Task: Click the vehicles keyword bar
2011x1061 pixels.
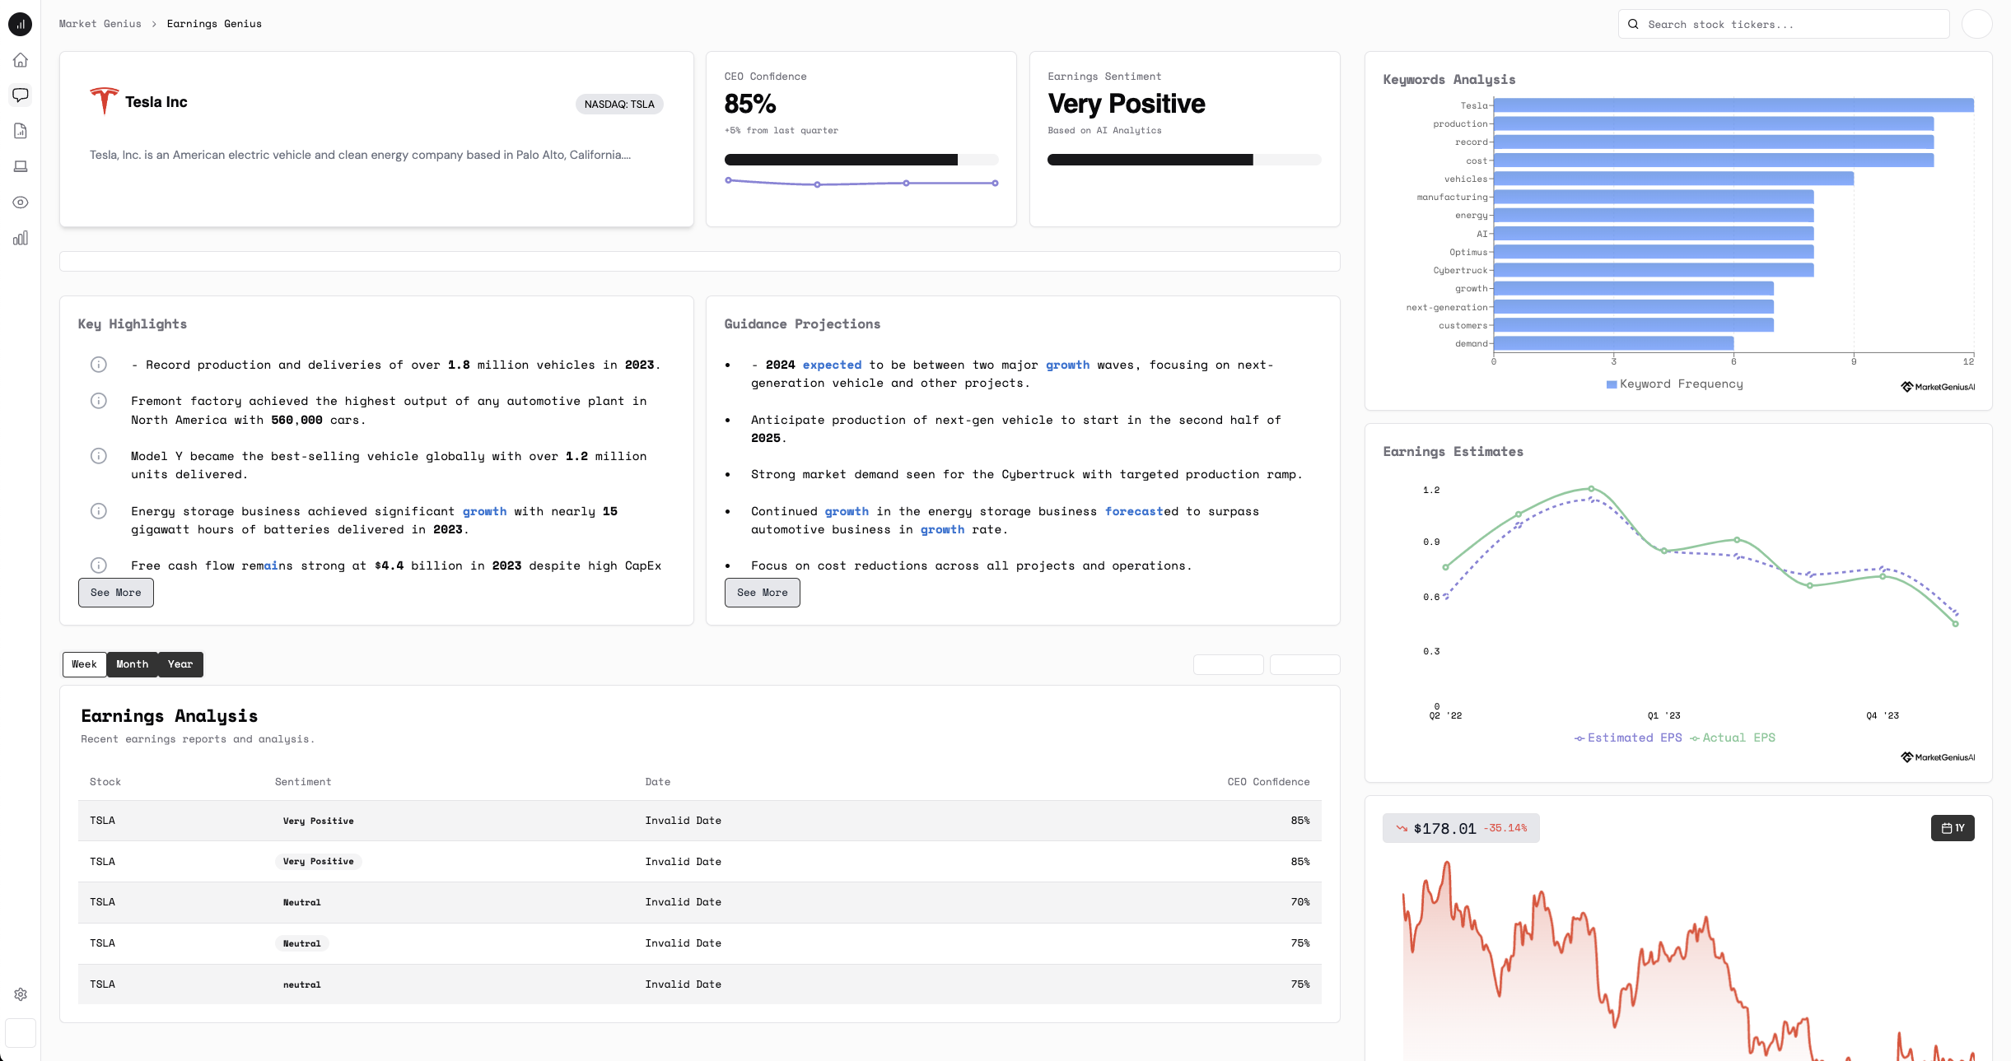Action: [x=1673, y=179]
